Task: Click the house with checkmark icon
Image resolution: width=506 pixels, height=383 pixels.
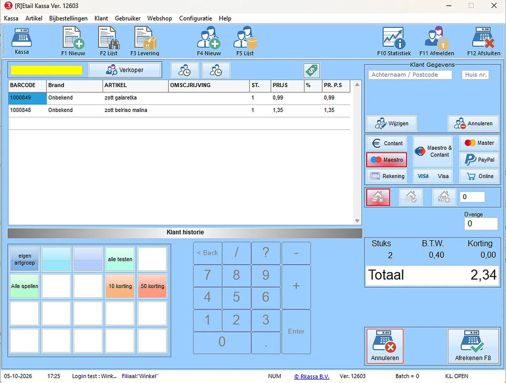Action: 411,197
